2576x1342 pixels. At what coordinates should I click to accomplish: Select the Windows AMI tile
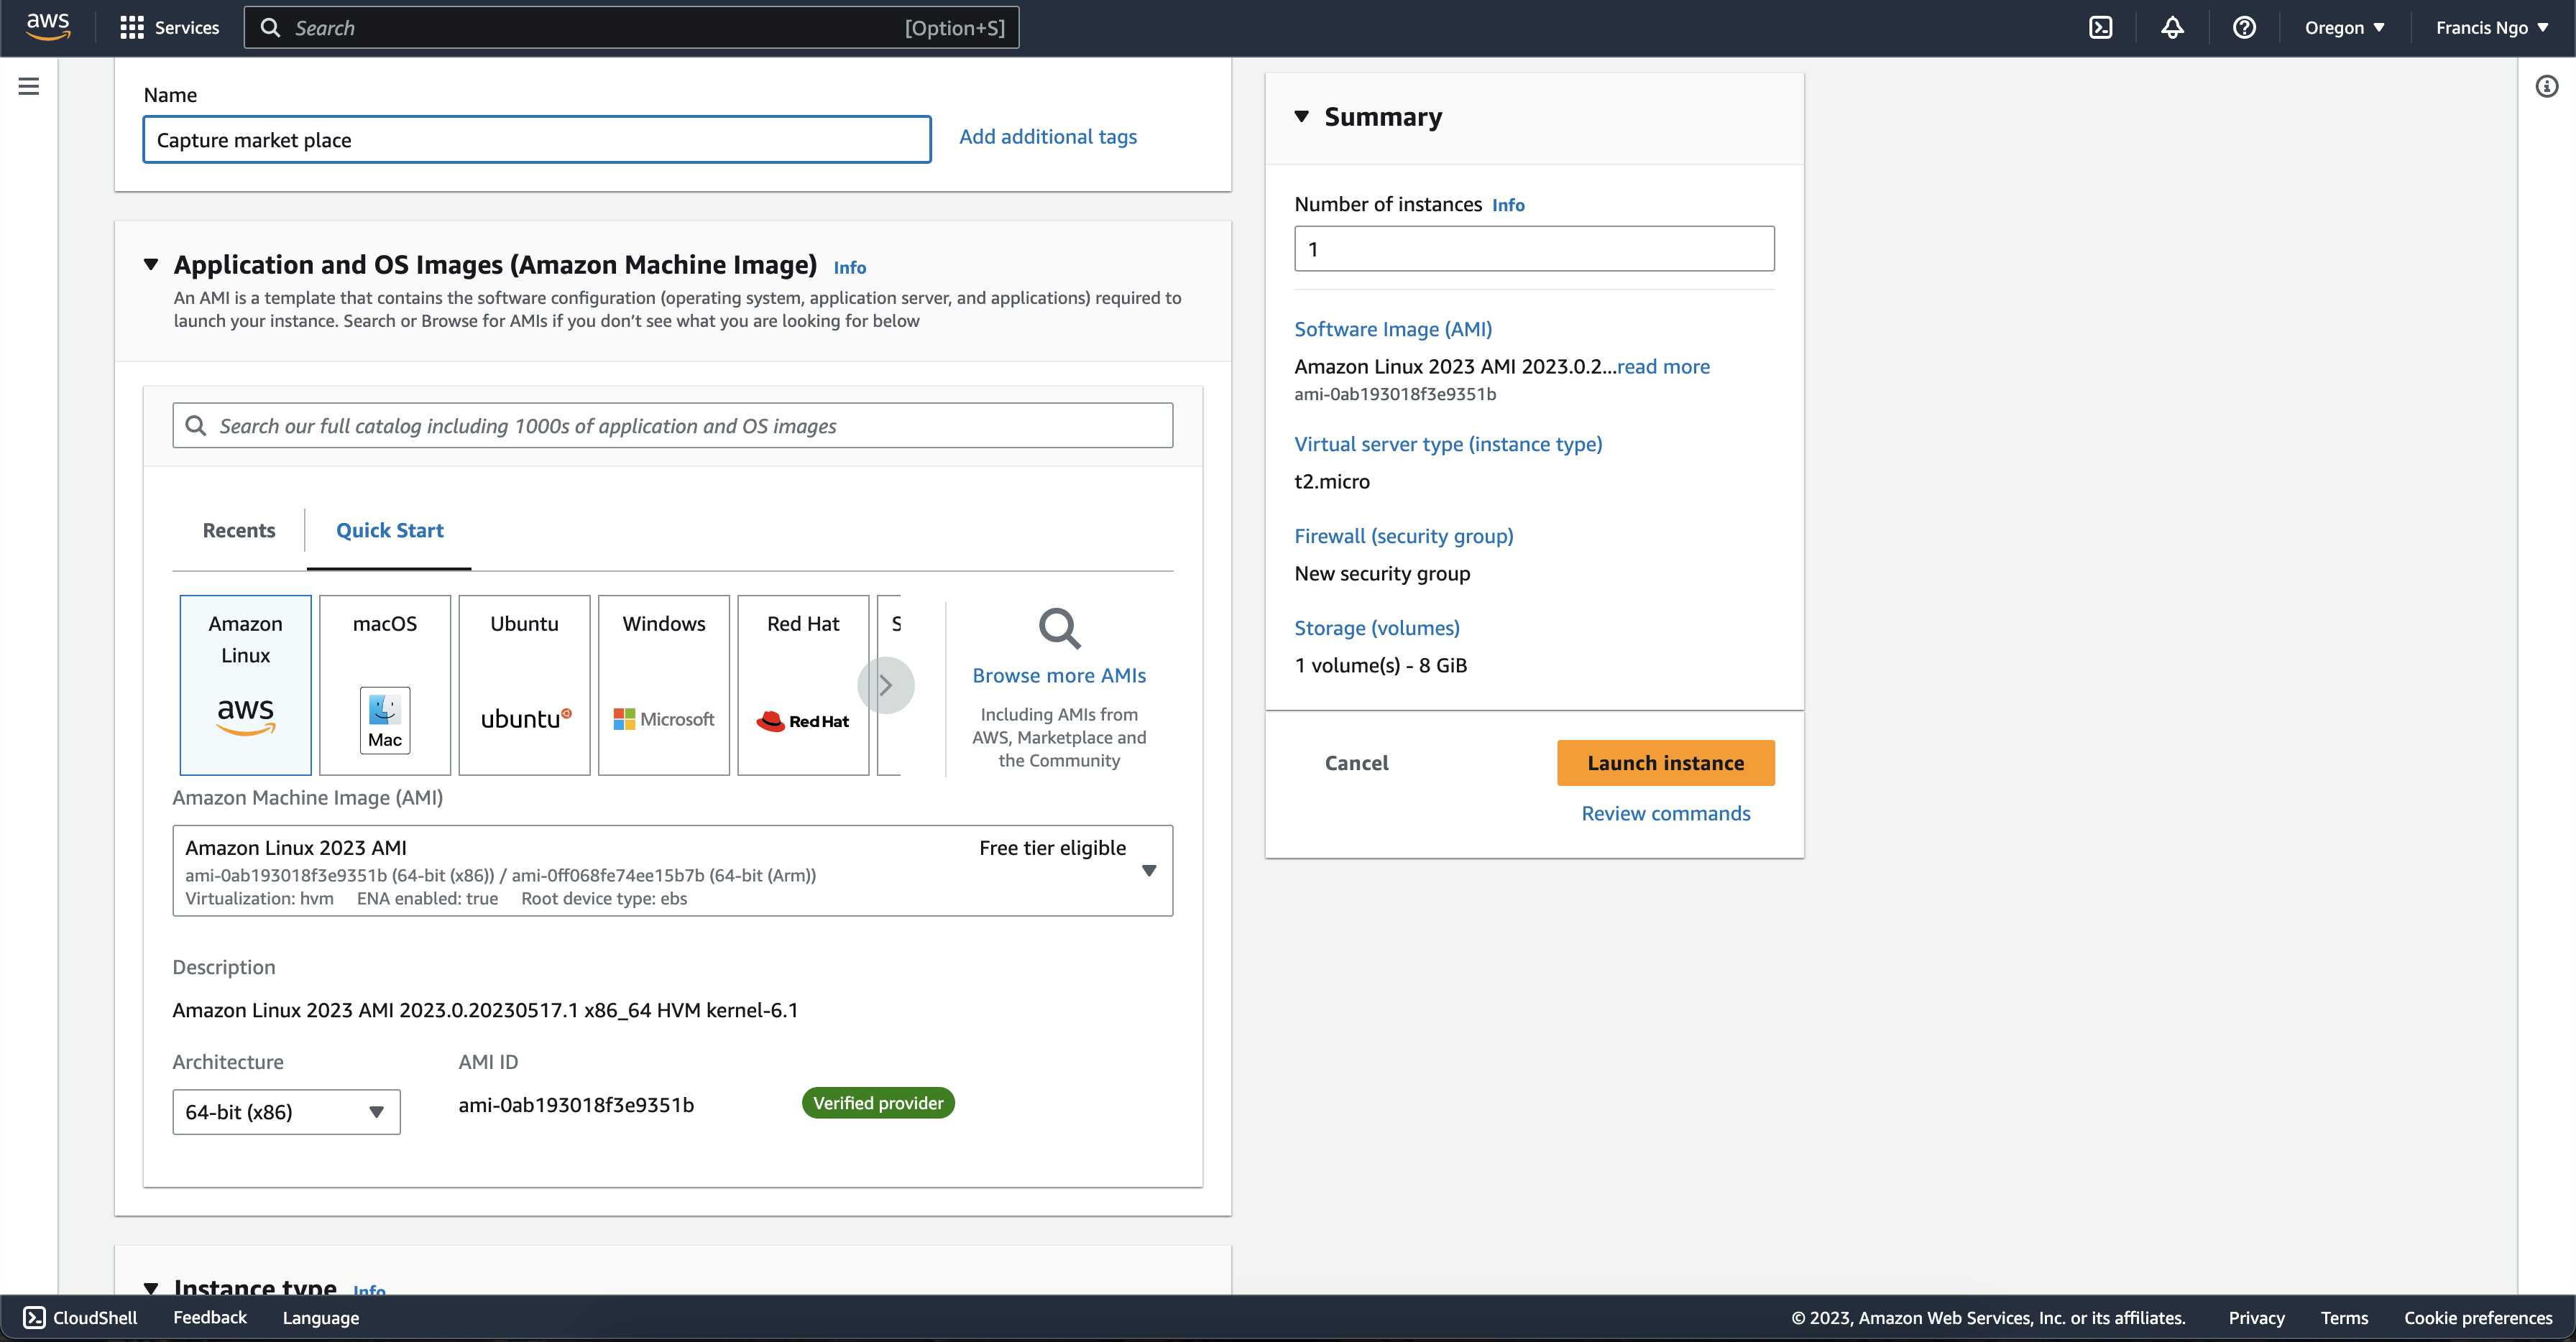664,685
